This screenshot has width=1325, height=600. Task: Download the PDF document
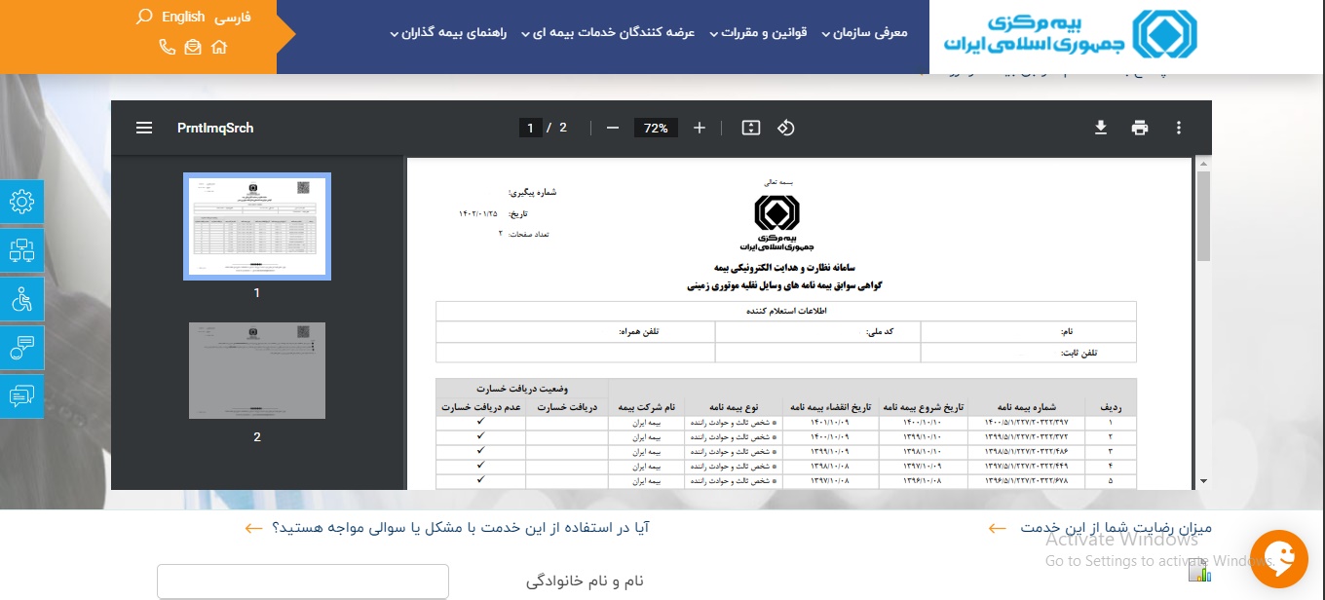1101,128
